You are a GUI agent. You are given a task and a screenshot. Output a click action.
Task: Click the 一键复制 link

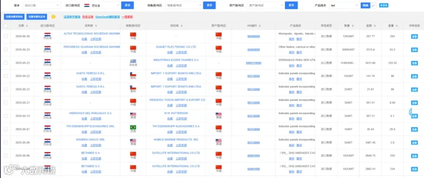127,17
